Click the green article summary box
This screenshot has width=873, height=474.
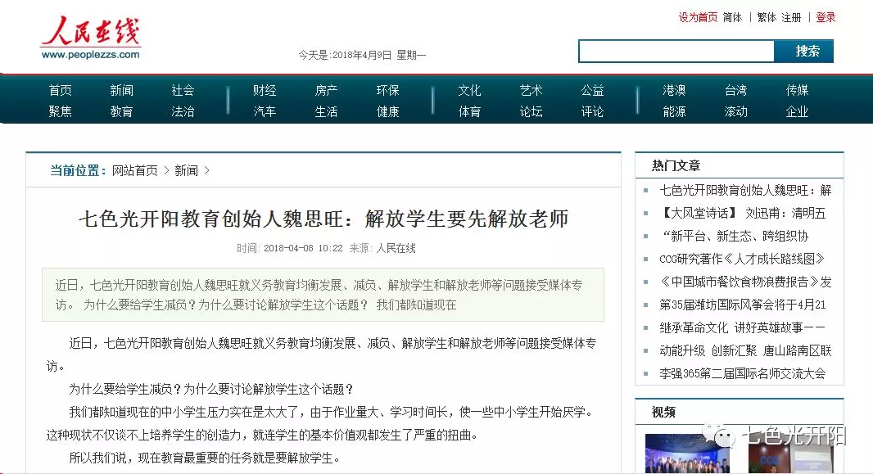323,295
